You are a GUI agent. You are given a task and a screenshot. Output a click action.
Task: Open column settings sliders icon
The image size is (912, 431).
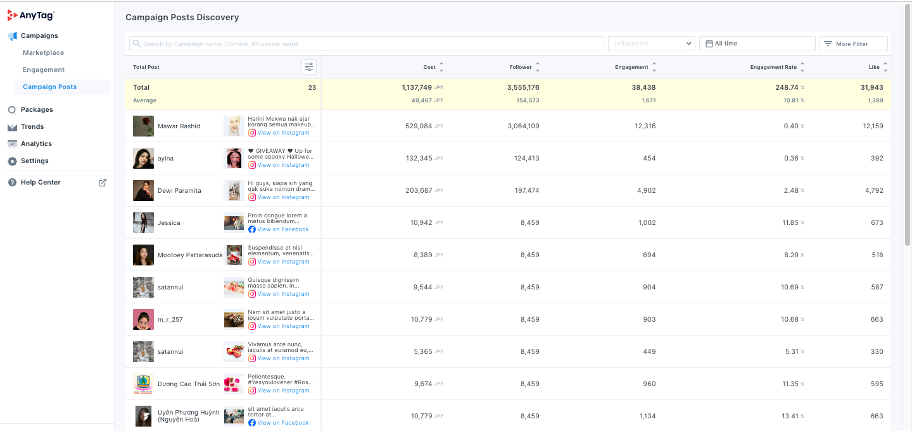click(308, 67)
